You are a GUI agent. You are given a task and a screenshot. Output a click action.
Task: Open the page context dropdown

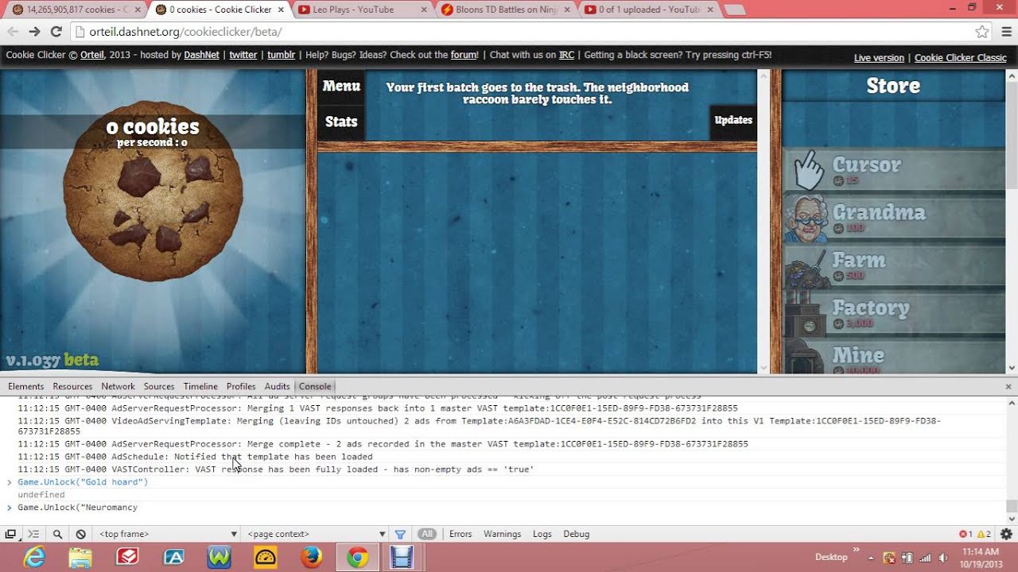[x=316, y=534]
